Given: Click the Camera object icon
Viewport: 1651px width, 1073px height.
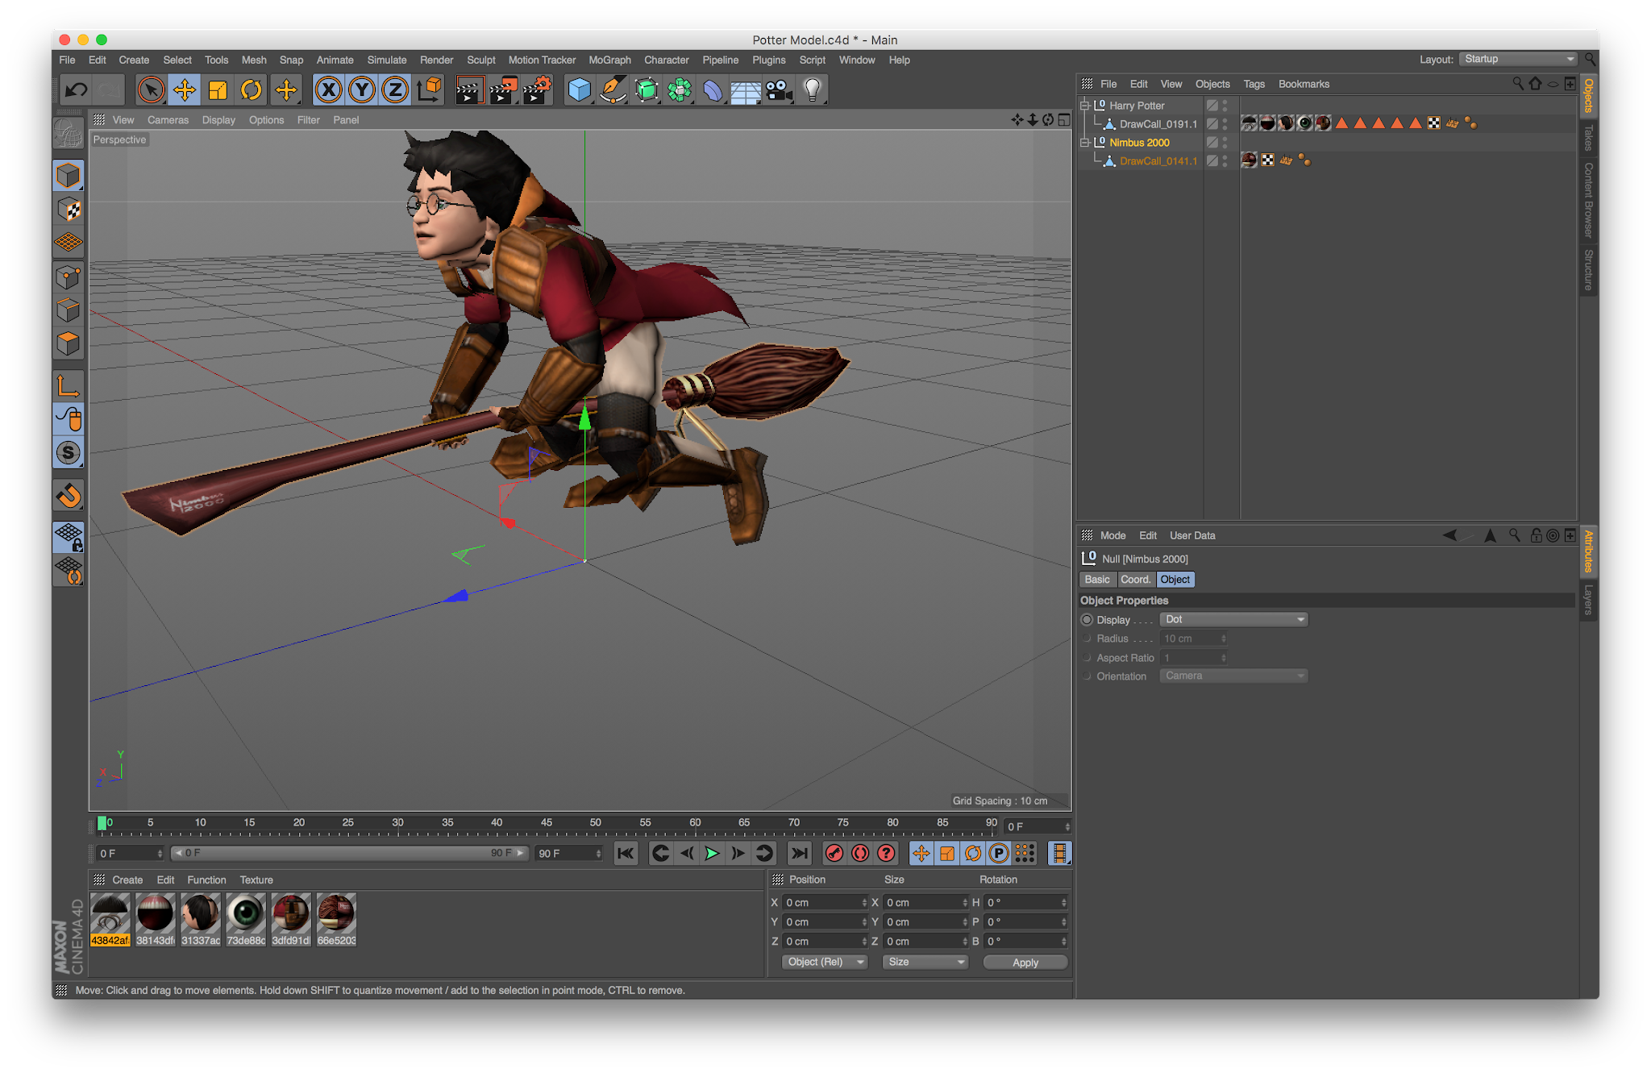Looking at the screenshot, I should click(x=778, y=89).
